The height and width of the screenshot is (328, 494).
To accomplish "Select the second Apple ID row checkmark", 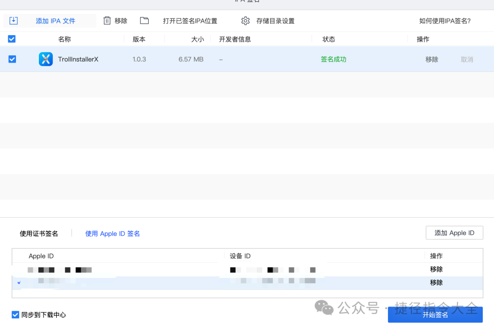I will (19, 283).
